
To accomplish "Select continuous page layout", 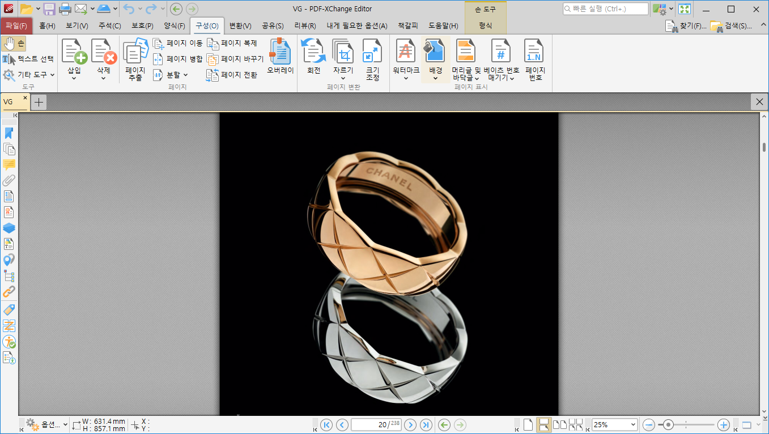I will (x=543, y=425).
